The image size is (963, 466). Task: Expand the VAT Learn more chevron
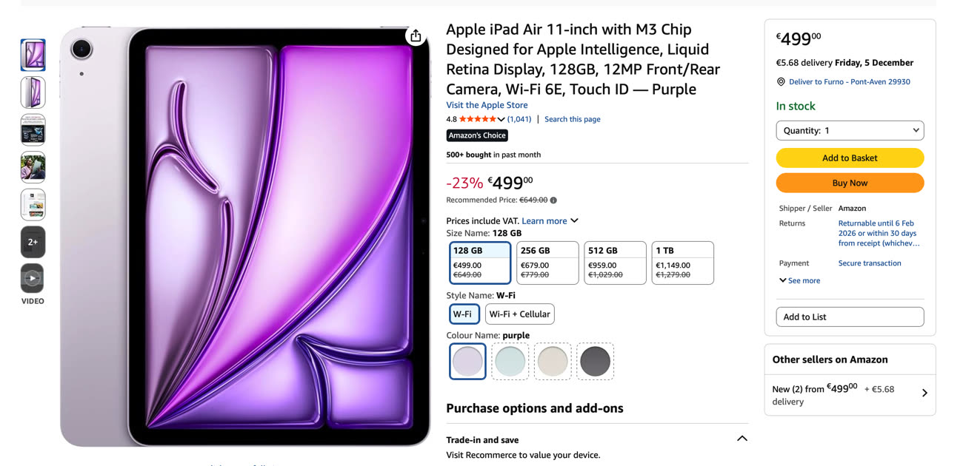click(x=574, y=221)
